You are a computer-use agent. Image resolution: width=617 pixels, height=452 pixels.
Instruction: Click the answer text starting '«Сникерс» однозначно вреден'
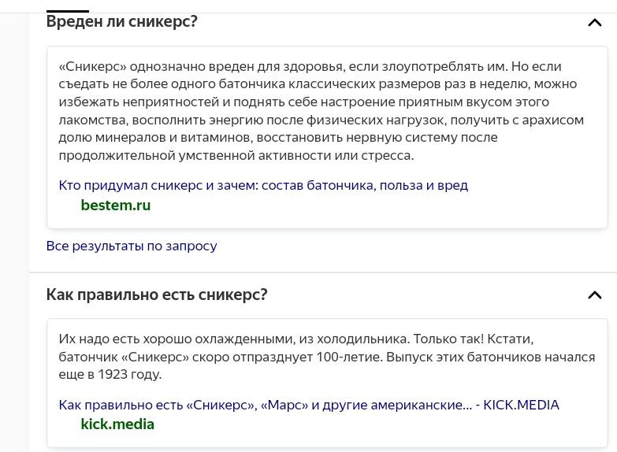point(321,111)
